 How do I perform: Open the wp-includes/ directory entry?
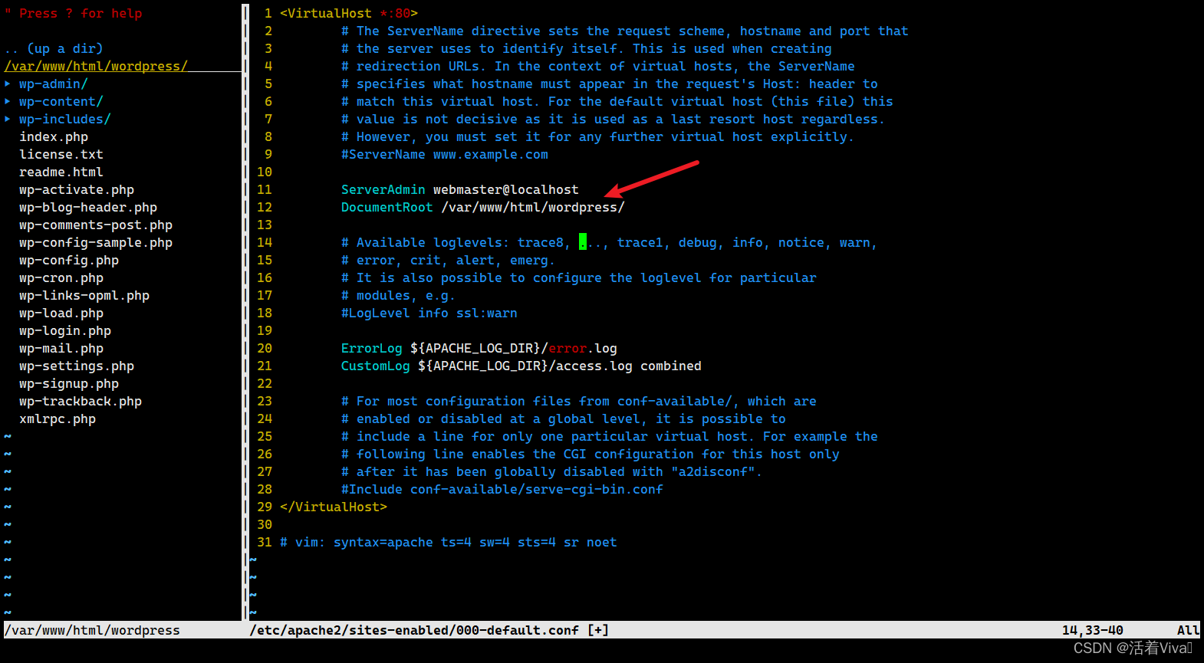(x=65, y=119)
